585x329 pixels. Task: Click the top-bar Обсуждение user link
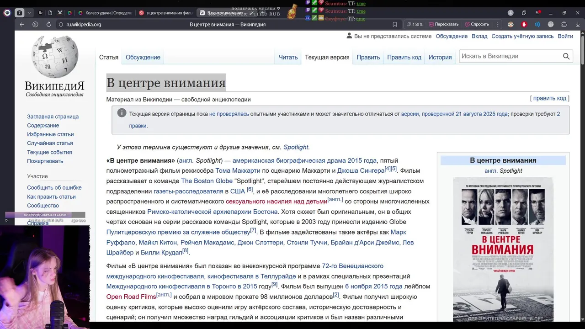(x=452, y=36)
